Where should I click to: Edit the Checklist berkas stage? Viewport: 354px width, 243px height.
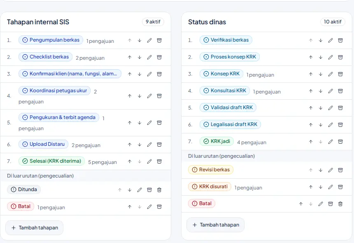(149, 57)
